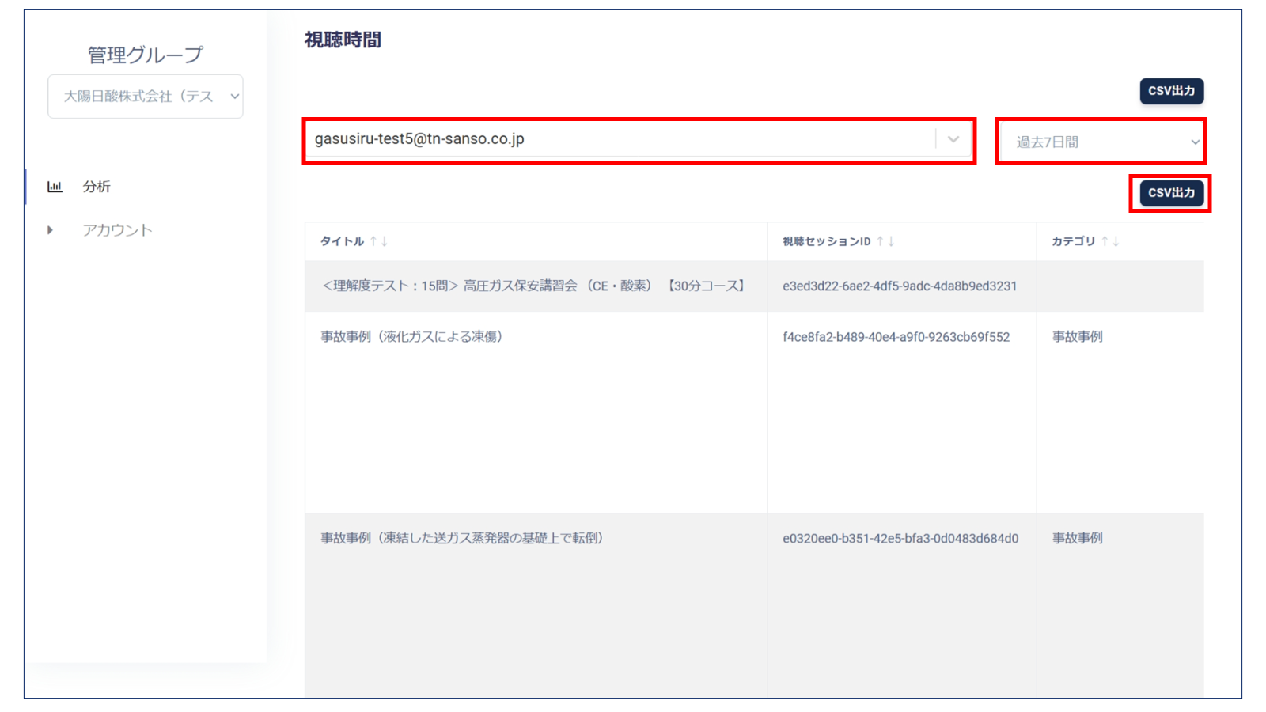Select the 凍結した送ガス蒸発器 accident row title
Image resolution: width=1266 pixels, height=712 pixels.
462,539
